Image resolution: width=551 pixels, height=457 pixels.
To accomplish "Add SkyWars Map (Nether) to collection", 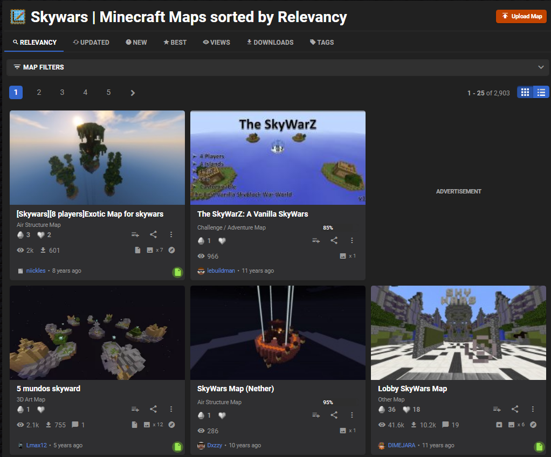I will pyautogui.click(x=316, y=415).
